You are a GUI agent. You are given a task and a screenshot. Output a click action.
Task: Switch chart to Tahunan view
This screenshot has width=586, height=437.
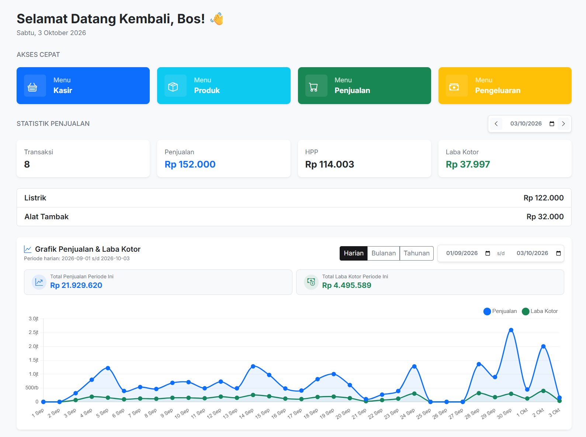(417, 253)
